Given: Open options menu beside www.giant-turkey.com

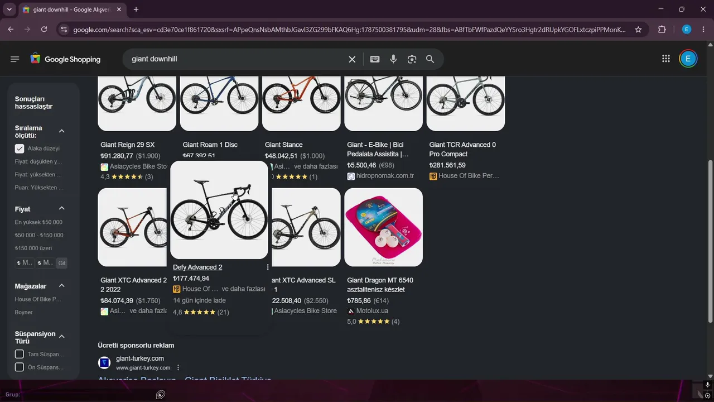Looking at the screenshot, I should (178, 368).
